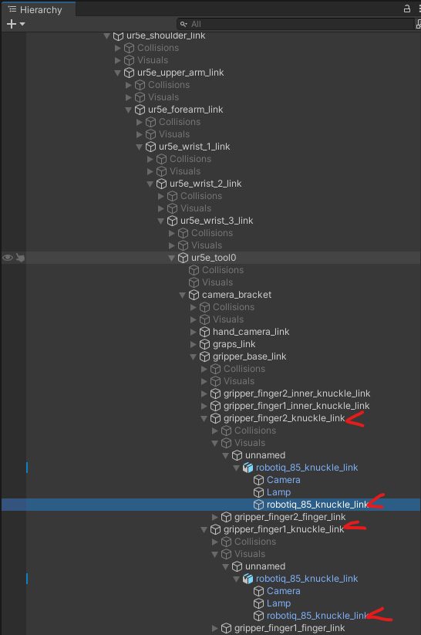421x635 pixels.
Task: Toggle the Hierarchy panel lock icon
Action: (x=407, y=8)
